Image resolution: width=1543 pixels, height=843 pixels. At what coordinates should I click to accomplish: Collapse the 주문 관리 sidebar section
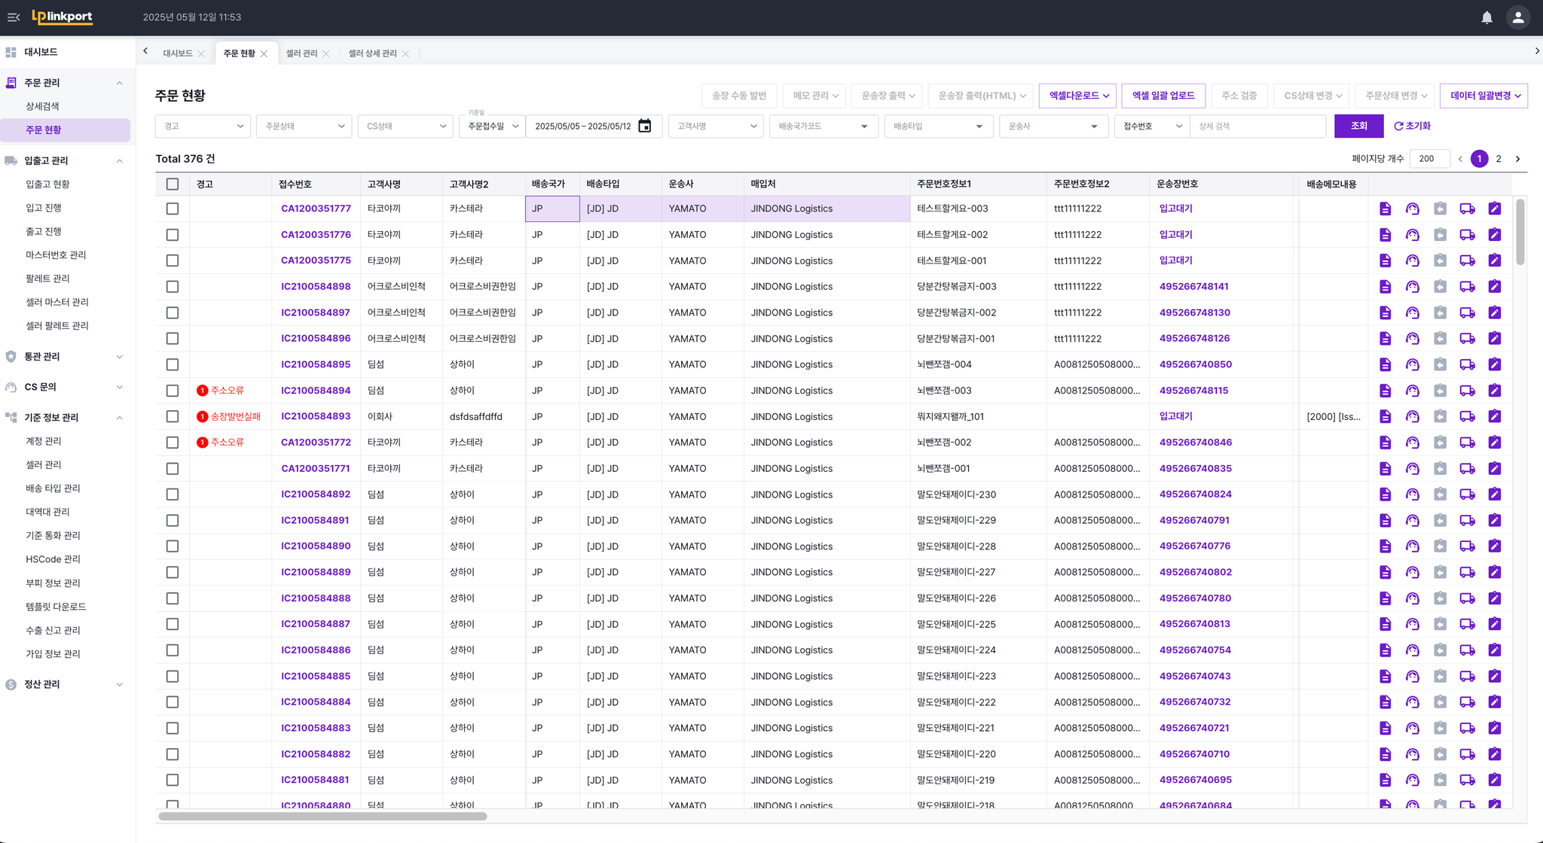120,83
